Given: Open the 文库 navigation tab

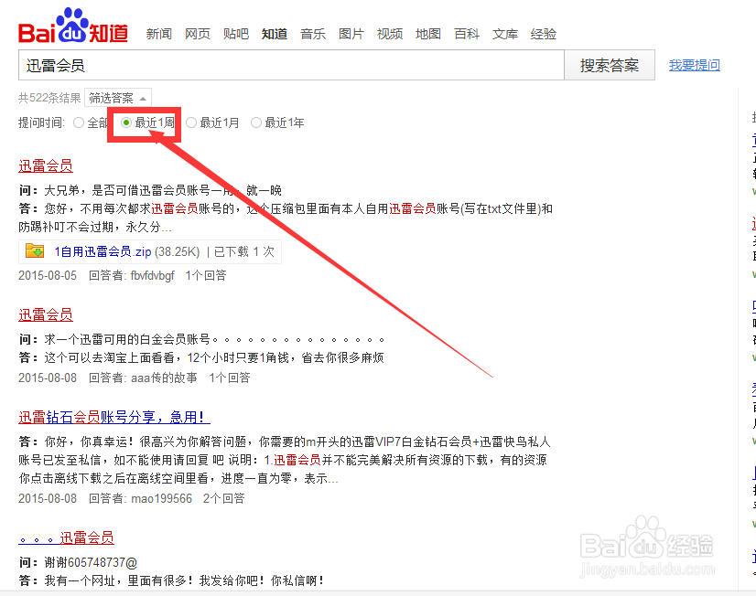Looking at the screenshot, I should 505,34.
